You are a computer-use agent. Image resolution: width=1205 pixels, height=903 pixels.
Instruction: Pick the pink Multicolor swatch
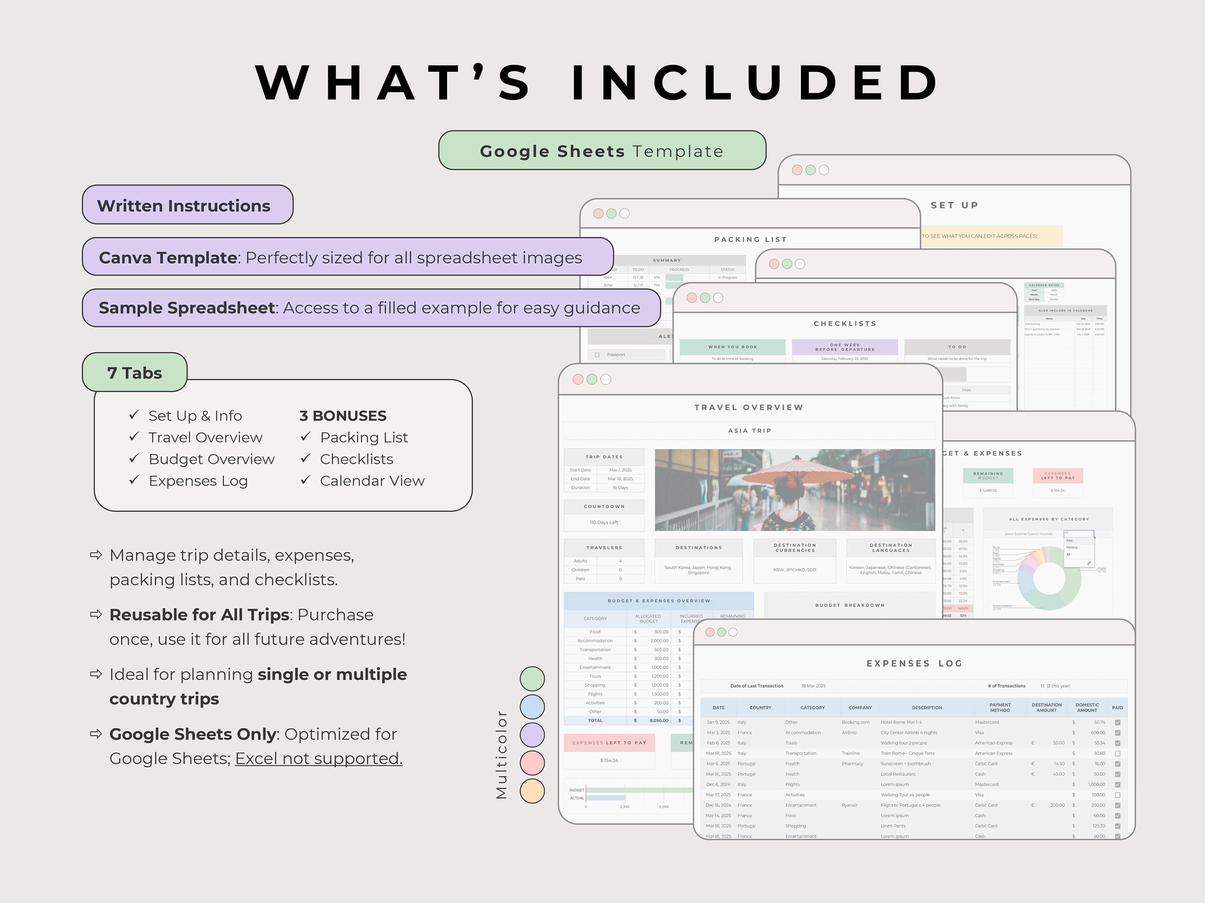coord(532,763)
